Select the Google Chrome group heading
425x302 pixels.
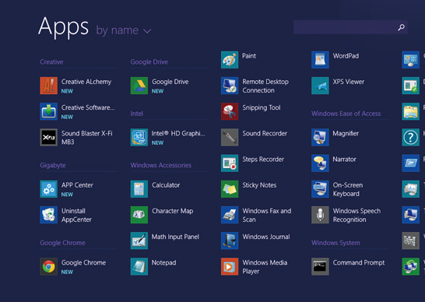(x=62, y=243)
